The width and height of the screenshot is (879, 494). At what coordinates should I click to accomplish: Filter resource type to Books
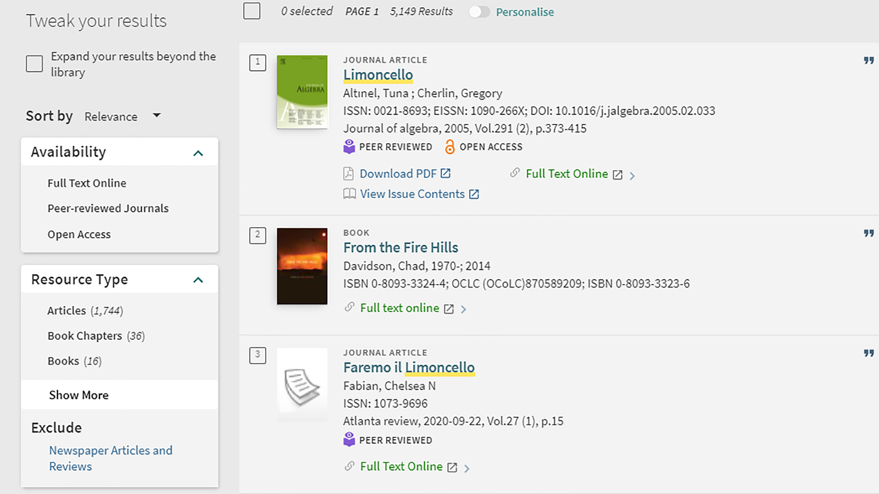(x=74, y=361)
